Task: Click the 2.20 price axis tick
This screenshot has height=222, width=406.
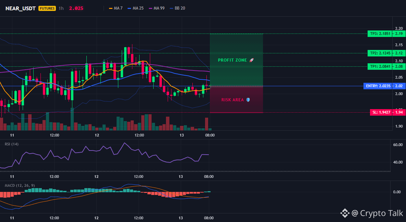Action: [x=399, y=29]
